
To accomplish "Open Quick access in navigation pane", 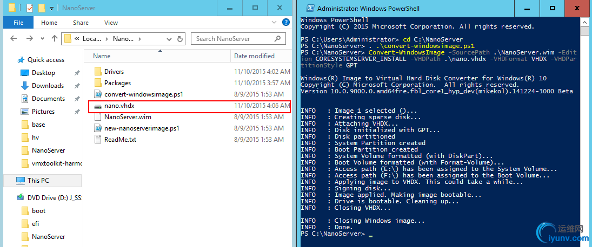I will 45,60.
